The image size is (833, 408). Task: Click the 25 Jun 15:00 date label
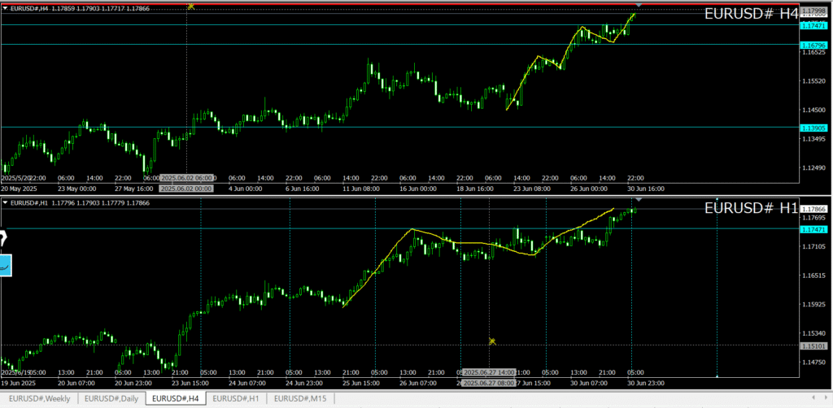360,383
